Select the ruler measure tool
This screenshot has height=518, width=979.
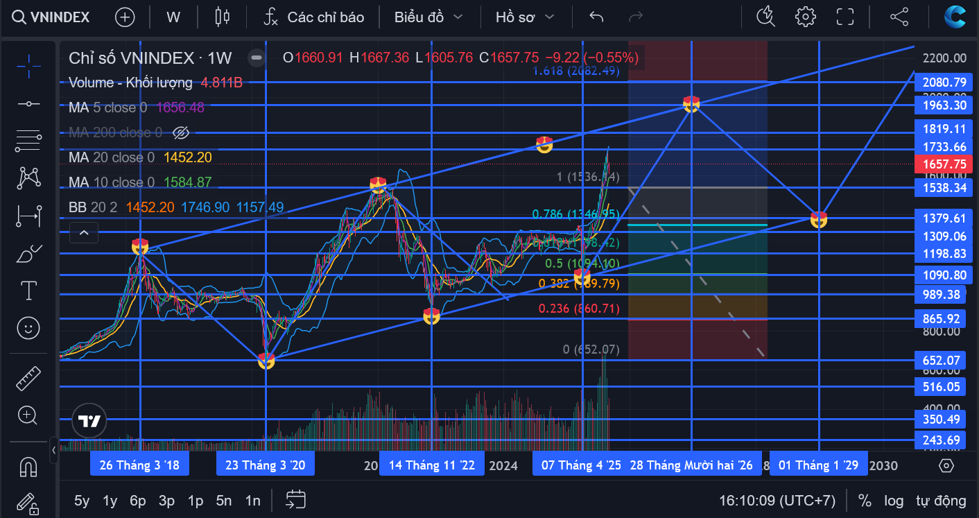(28, 379)
